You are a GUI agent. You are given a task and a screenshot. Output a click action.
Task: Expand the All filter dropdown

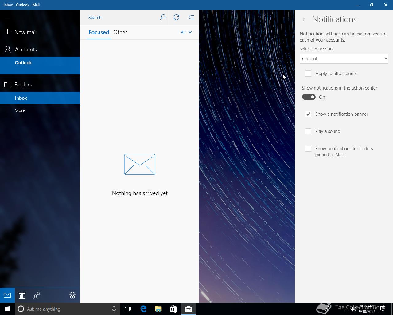186,32
